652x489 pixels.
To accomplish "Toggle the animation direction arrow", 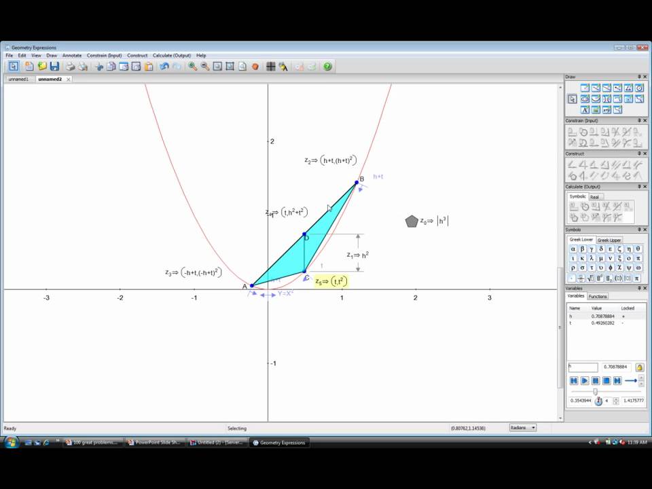I will [631, 380].
